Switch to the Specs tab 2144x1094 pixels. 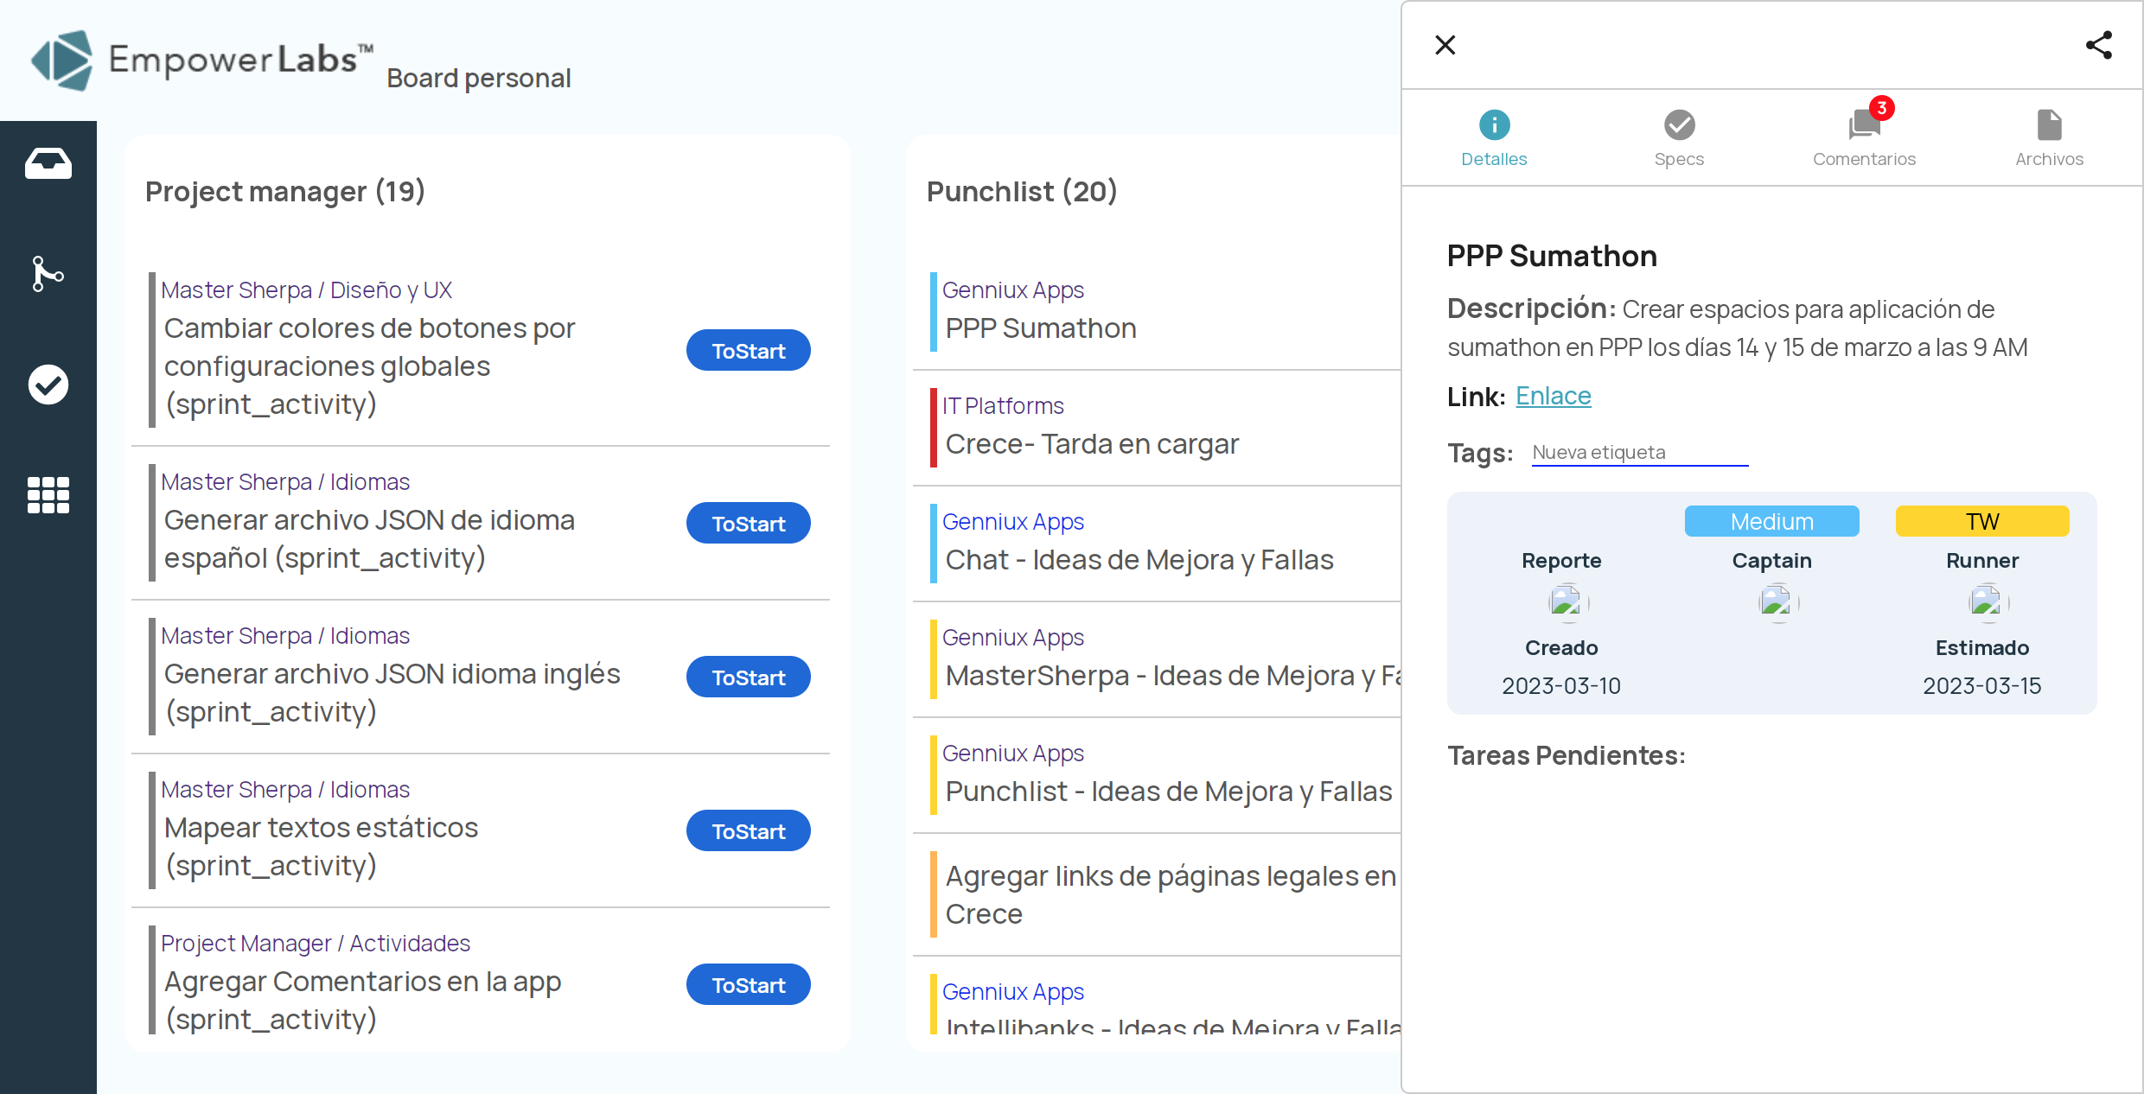(1679, 138)
